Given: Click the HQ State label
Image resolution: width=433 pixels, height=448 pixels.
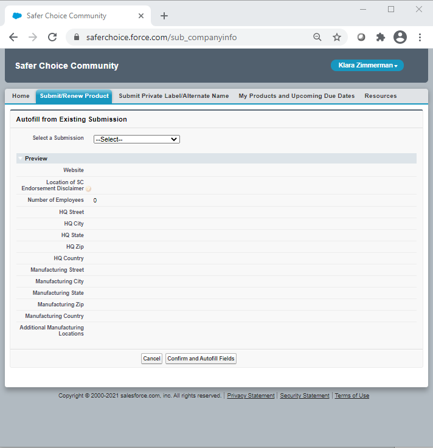Looking at the screenshot, I should point(72,235).
